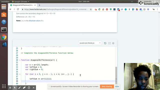Image resolution: width=160 pixels, height=90 pixels.
Task: Select the Screencastify eraser tool
Action: click(24, 88)
